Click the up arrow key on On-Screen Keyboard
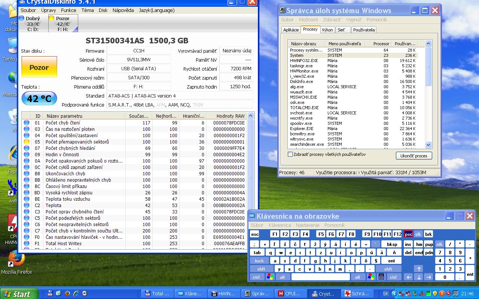This screenshot has width=479, height=299. [x=419, y=269]
